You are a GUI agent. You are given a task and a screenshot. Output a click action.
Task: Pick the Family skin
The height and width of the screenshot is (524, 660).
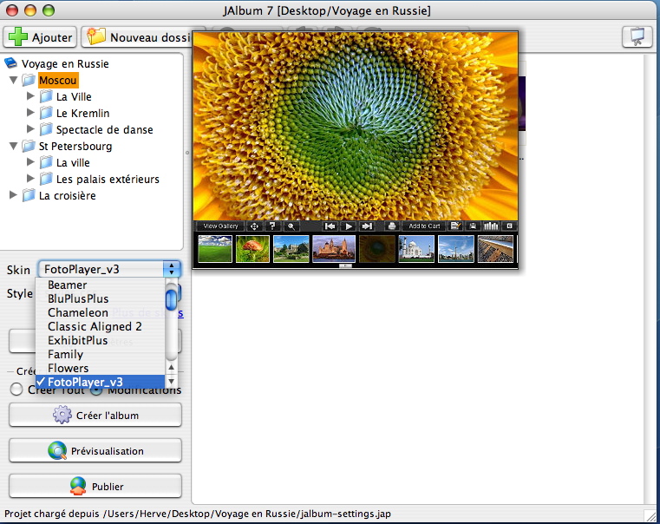101,354
